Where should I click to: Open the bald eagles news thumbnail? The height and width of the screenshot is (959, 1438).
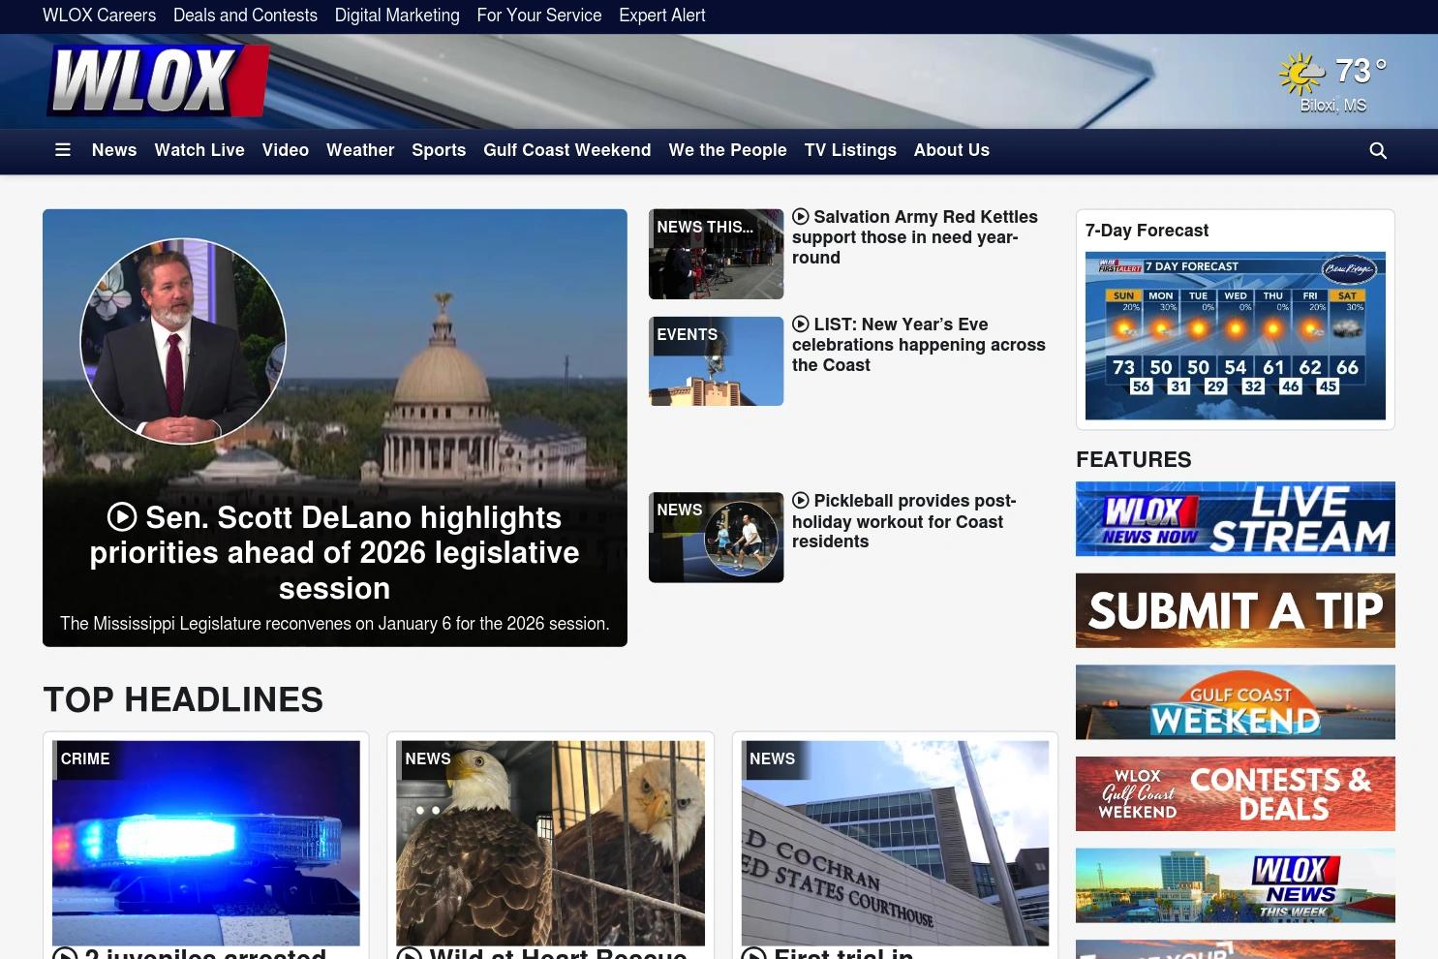coord(550,843)
